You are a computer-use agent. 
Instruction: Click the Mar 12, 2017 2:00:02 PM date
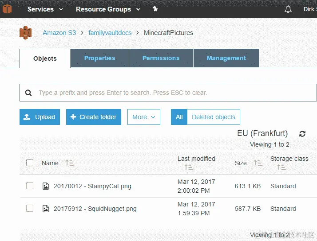[196, 186]
